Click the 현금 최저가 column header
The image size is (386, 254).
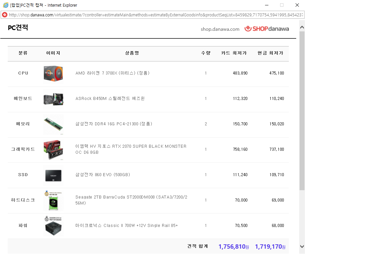point(270,53)
